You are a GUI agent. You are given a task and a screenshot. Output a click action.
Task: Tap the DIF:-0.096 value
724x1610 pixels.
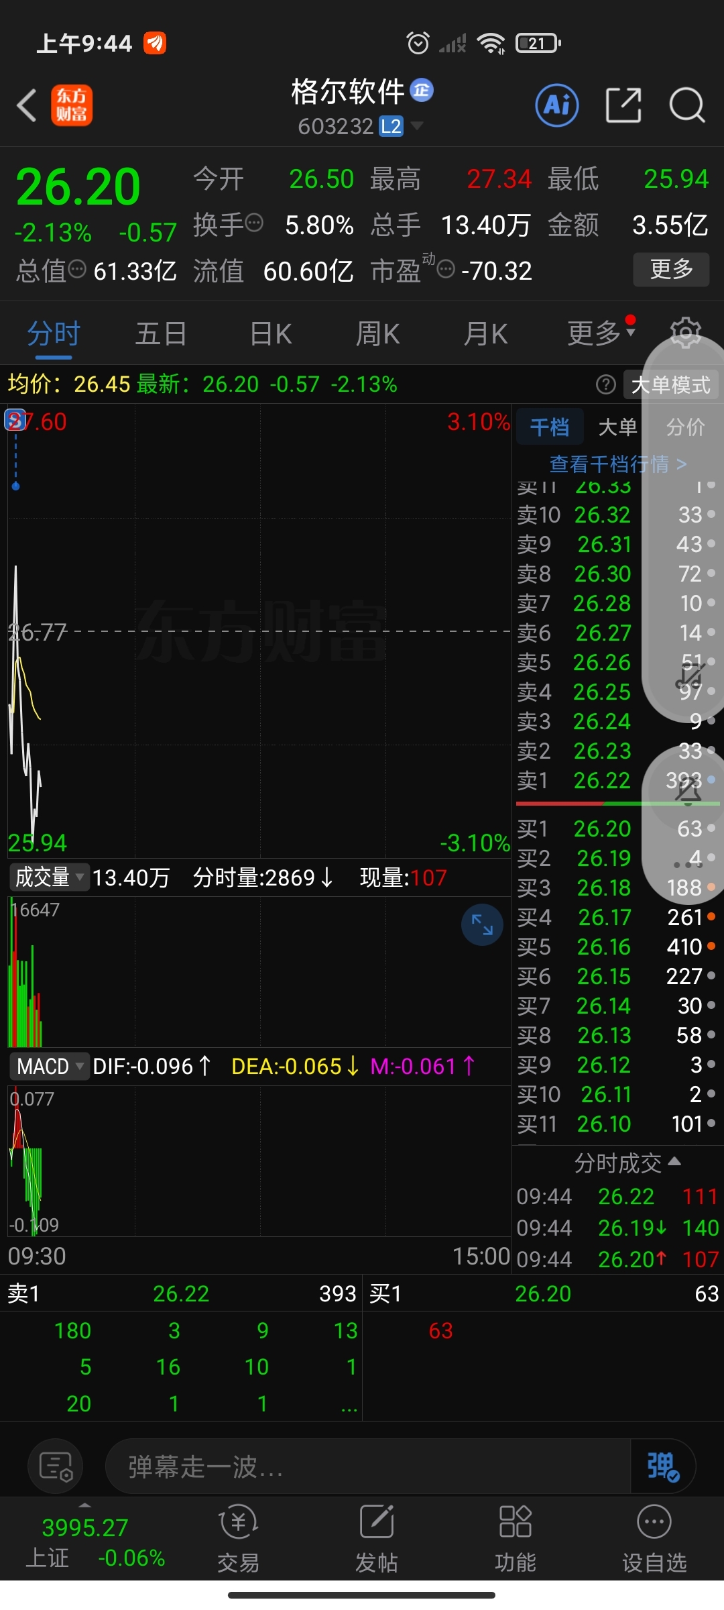152,1067
